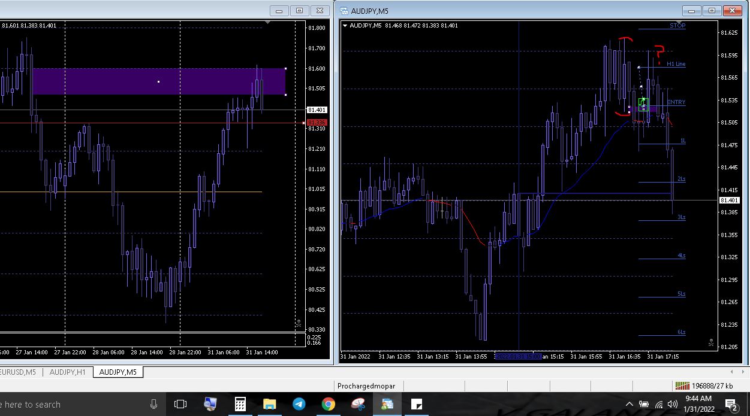This screenshot has height=416, width=750.
Task: Click the 81.625 price scale value
Action: (x=730, y=33)
